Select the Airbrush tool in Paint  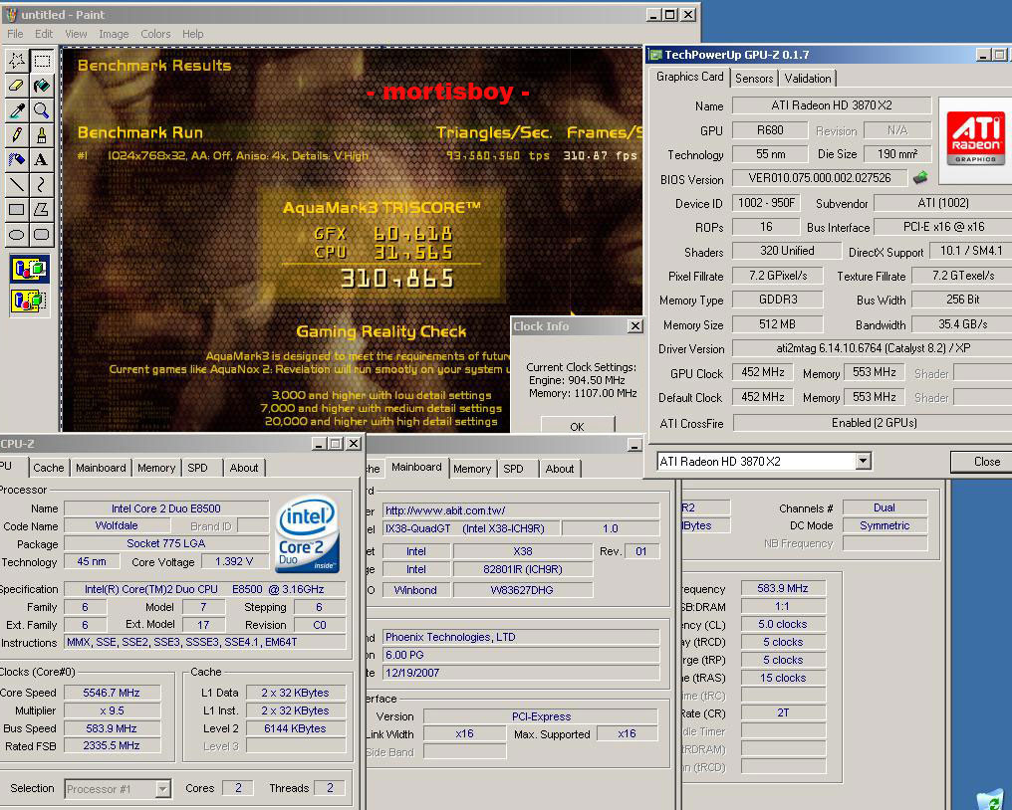[17, 159]
